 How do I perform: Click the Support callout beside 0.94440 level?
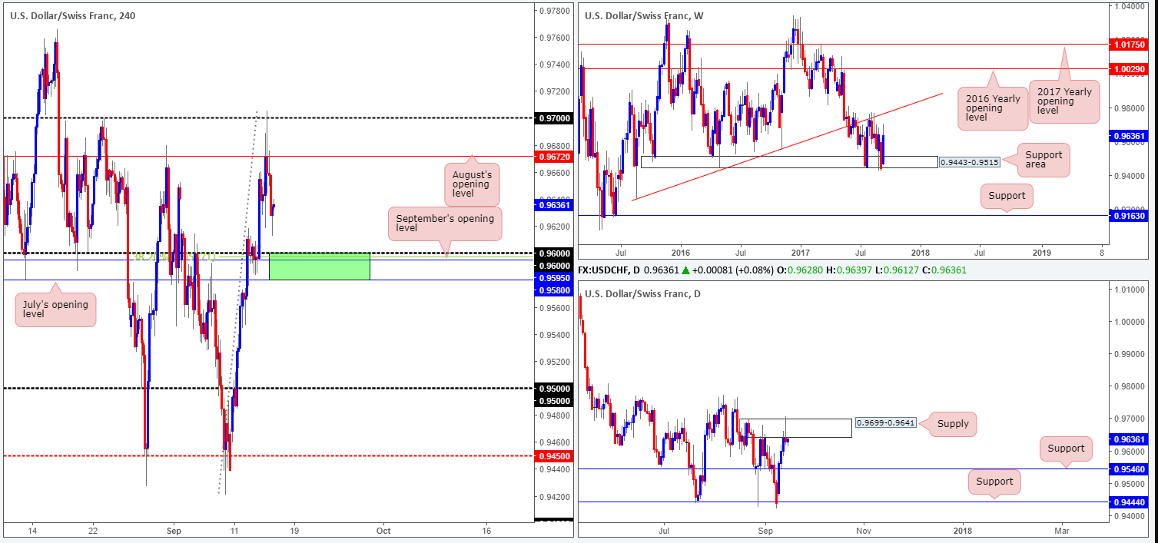[x=994, y=482]
